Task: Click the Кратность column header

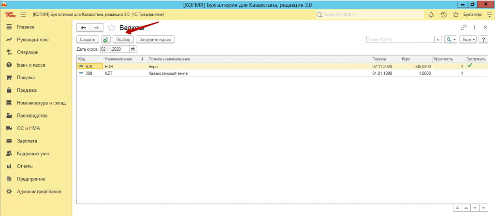Action: (x=448, y=59)
